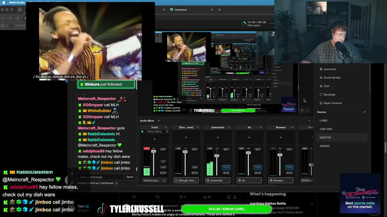The image size is (387, 217).
Task: Add an effect to the tts channel
Action: click(249, 137)
